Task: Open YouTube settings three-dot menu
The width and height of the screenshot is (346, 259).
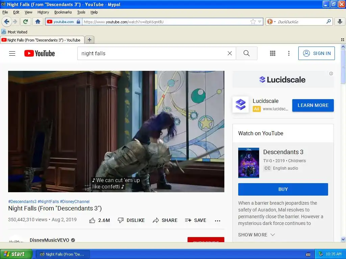Action: (289, 53)
